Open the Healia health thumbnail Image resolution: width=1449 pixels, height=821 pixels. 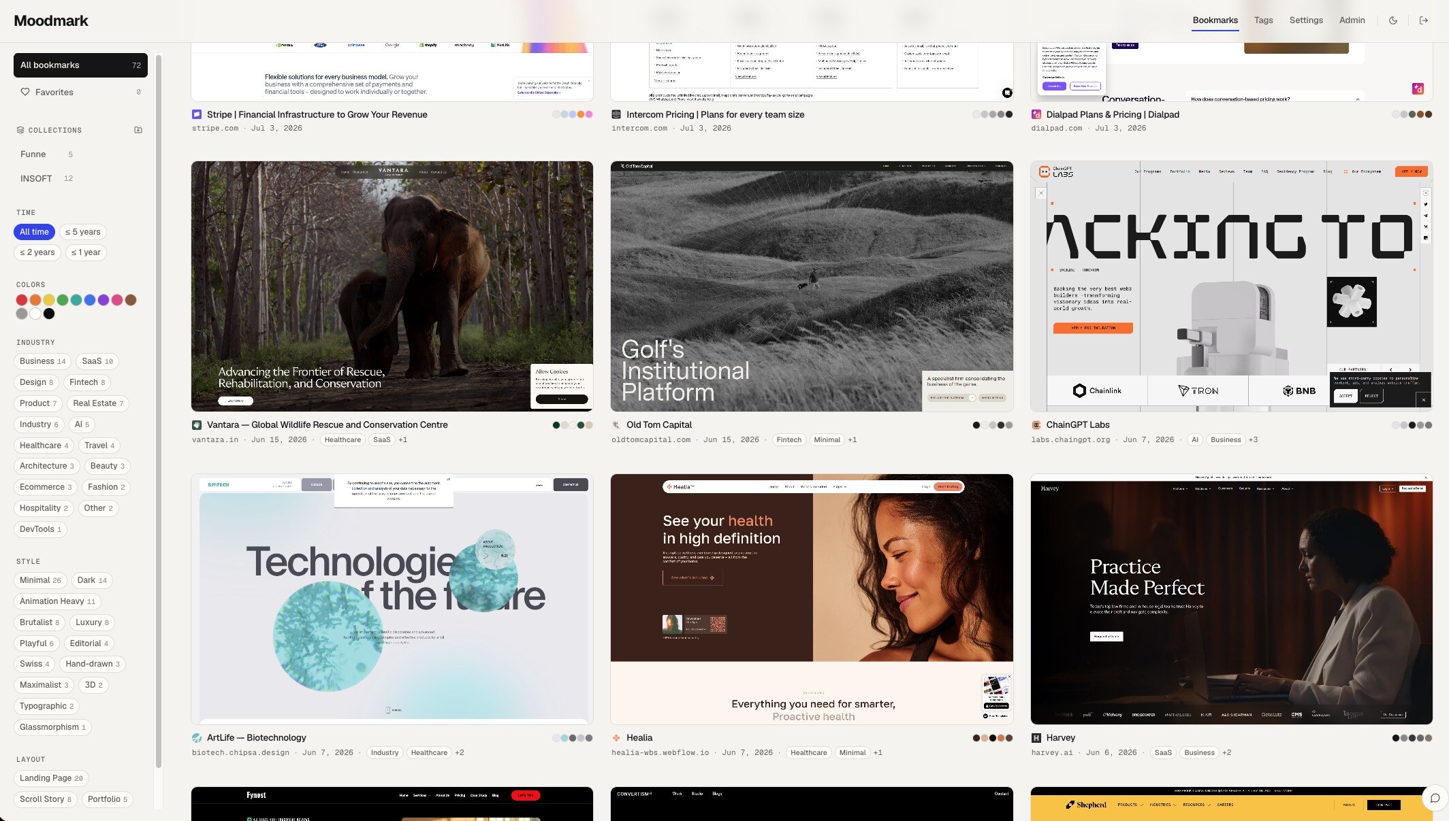coord(812,599)
